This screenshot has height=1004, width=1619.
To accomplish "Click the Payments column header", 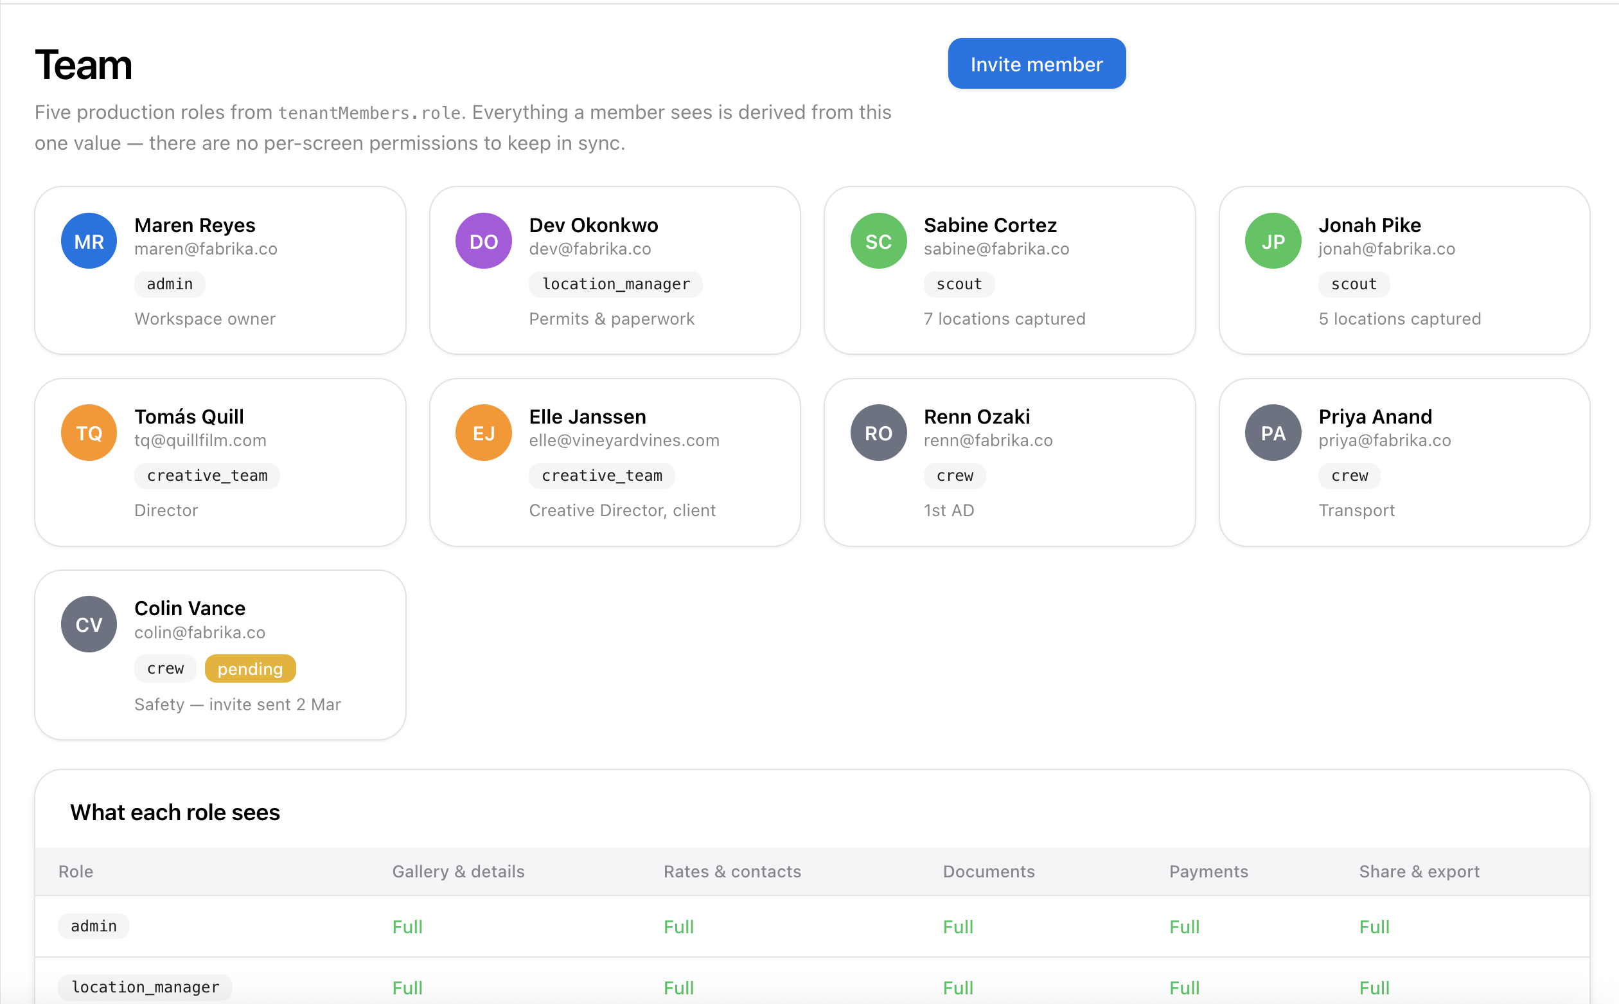I will click(x=1208, y=871).
